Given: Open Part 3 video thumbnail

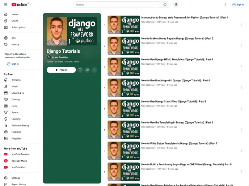Looking at the screenshot, I should pos(124,66).
